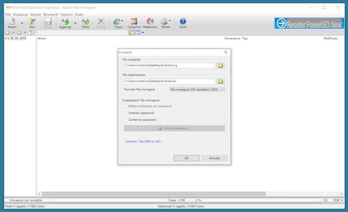The width and height of the screenshot is (348, 212).
Task: Sort by the Modificato column header
Action: tap(330, 39)
